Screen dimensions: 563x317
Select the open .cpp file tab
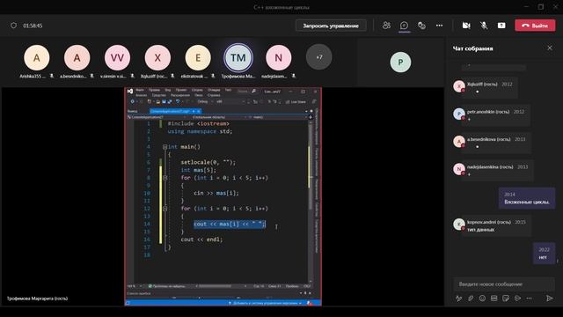point(175,112)
